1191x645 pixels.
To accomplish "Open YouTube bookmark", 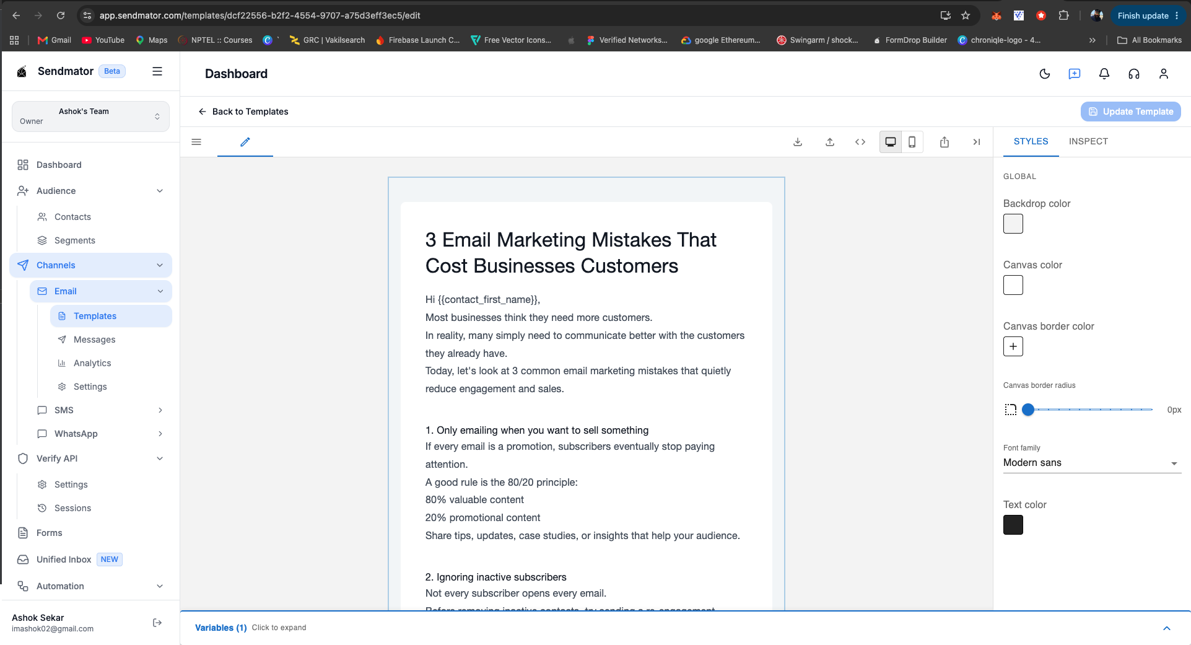I will coord(103,40).
